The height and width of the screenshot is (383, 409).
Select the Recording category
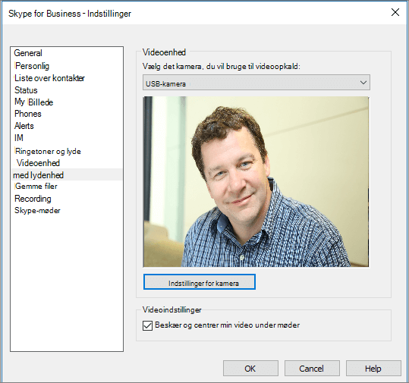click(x=33, y=199)
